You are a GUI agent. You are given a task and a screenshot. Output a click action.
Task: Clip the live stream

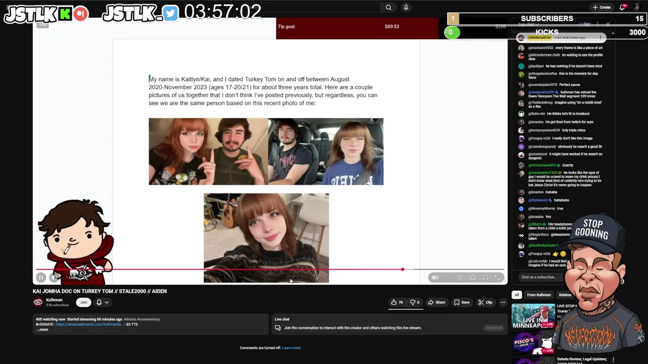click(x=485, y=302)
